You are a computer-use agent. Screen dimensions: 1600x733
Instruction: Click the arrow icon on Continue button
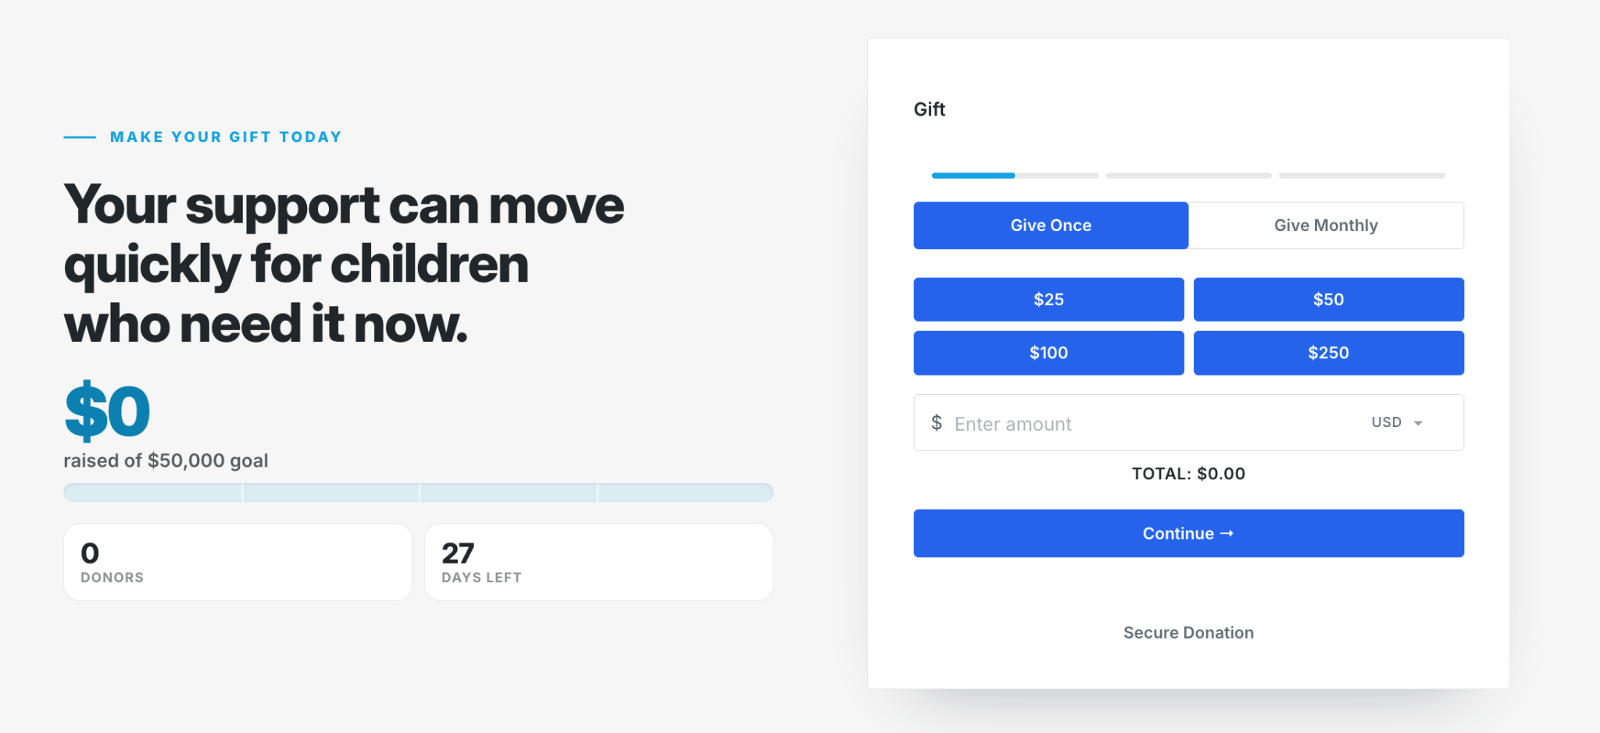coord(1227,533)
